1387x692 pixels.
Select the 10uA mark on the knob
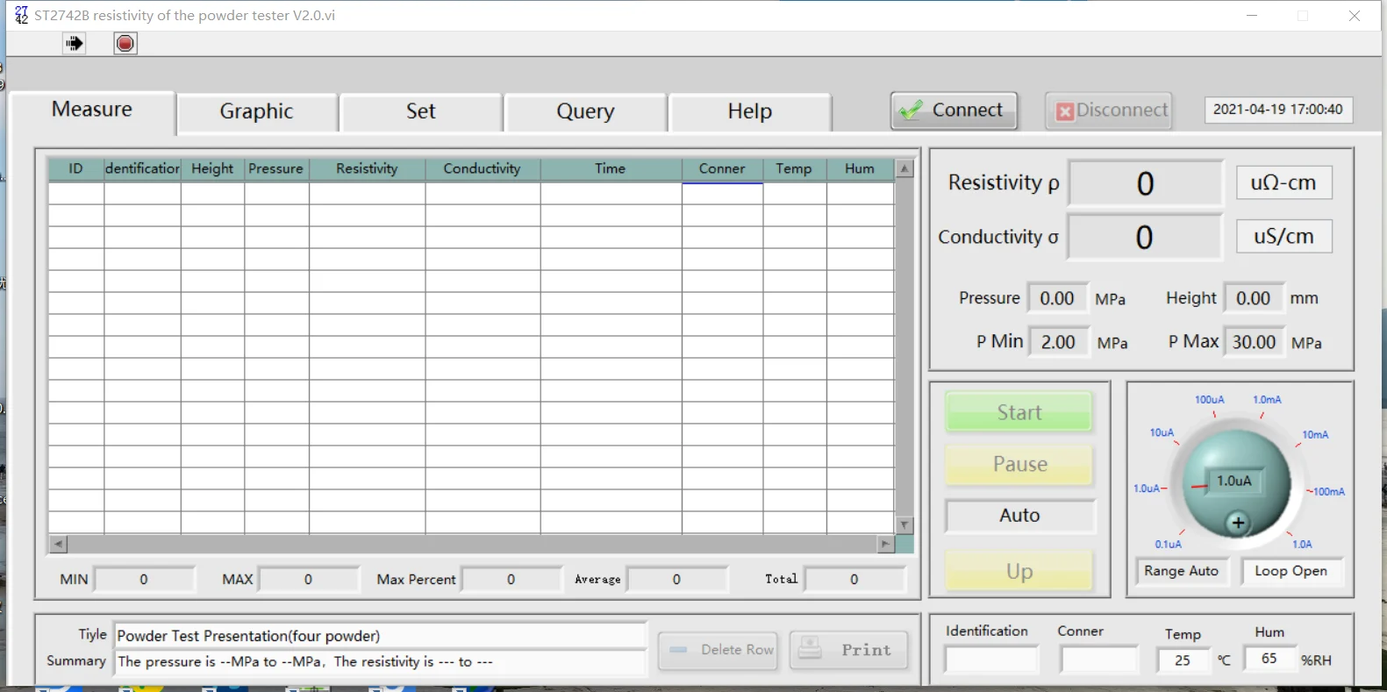(1162, 433)
